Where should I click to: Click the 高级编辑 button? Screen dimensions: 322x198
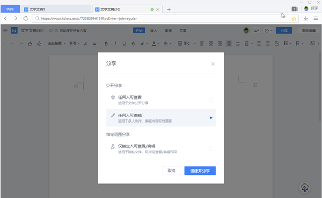click(x=309, y=31)
